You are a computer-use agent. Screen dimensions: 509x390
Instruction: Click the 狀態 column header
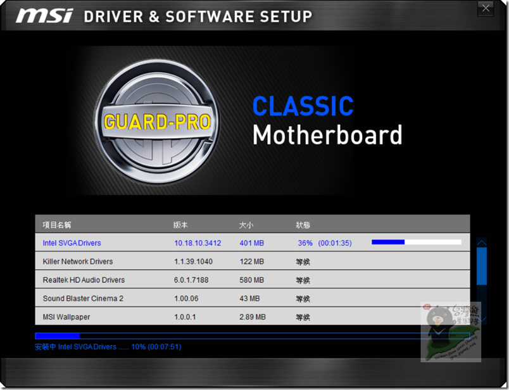coord(303,225)
